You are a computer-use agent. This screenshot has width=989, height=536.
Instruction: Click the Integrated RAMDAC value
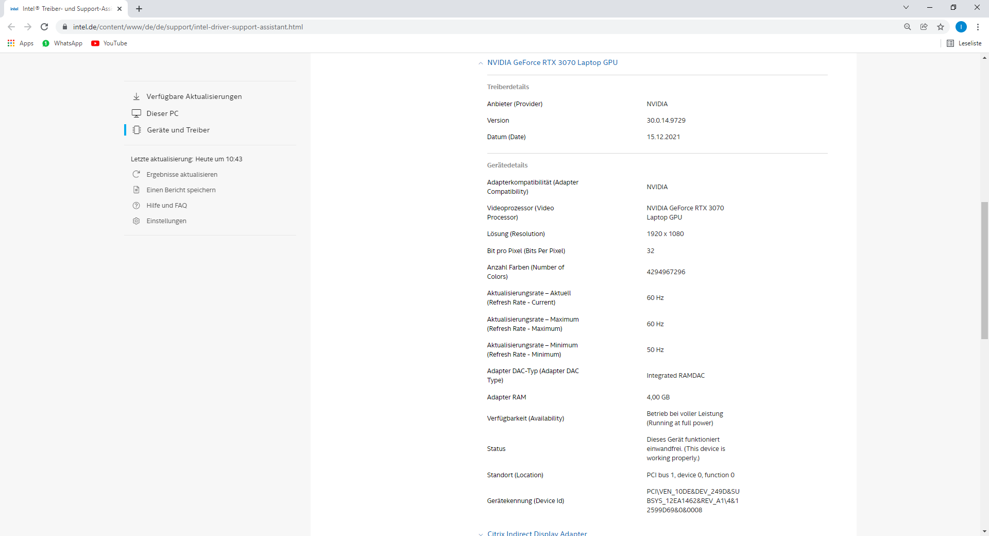pyautogui.click(x=675, y=376)
